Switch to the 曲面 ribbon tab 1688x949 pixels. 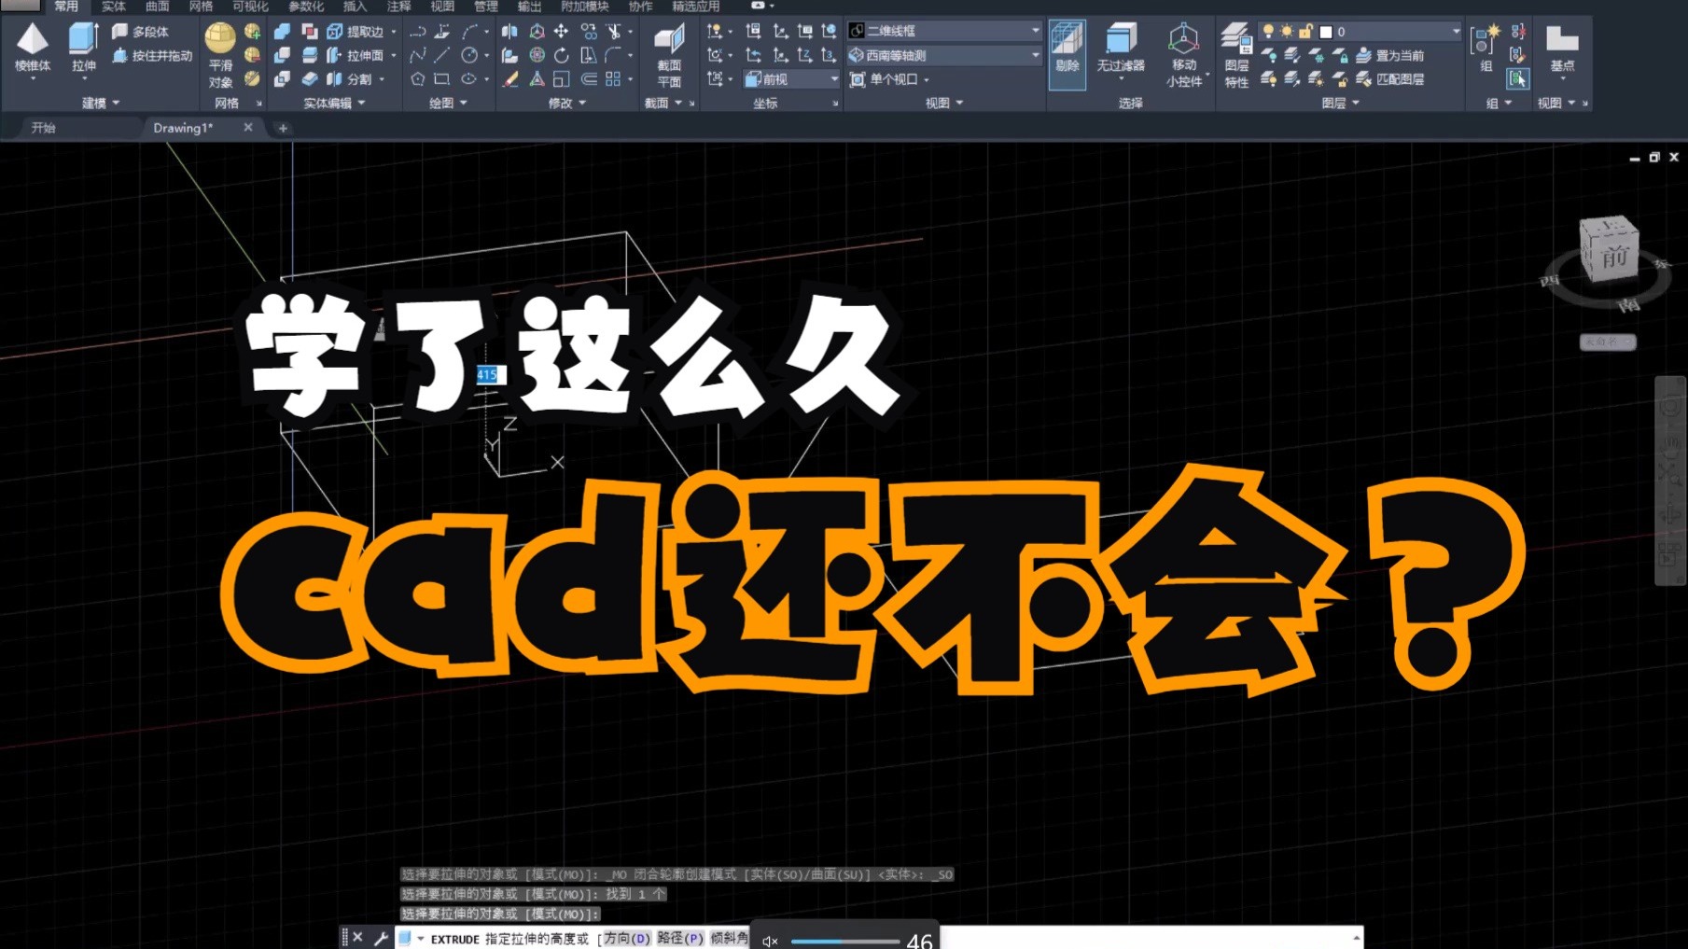pos(157,7)
